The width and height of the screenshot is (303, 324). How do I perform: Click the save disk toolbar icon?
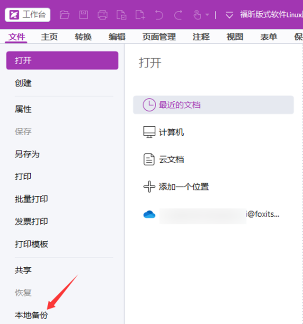tap(83, 15)
